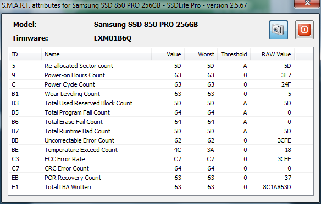Select the Total Used Reserved Block Count row
The image size is (321, 204).
(x=160, y=103)
